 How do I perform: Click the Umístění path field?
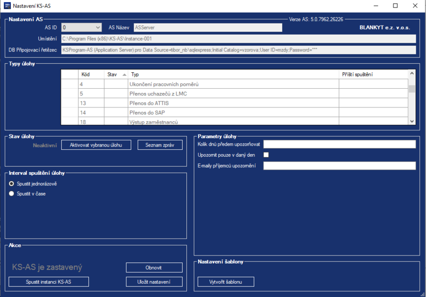pos(239,39)
